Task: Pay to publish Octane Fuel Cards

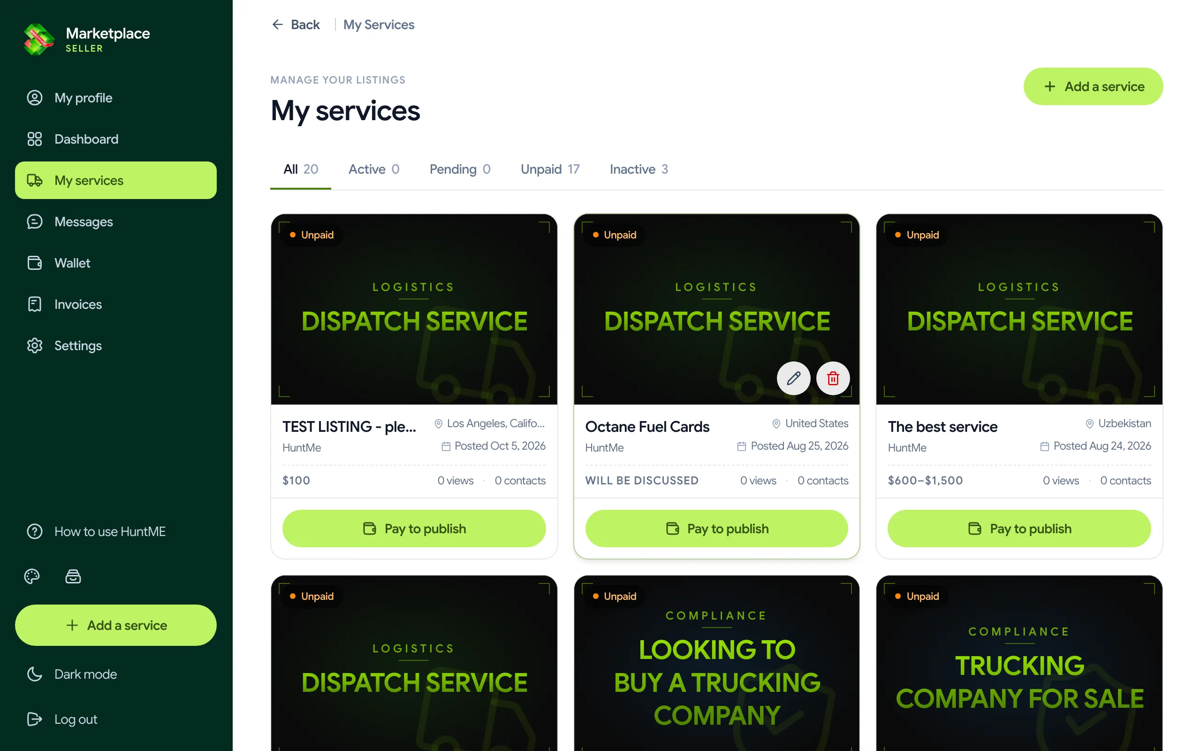Action: (716, 529)
